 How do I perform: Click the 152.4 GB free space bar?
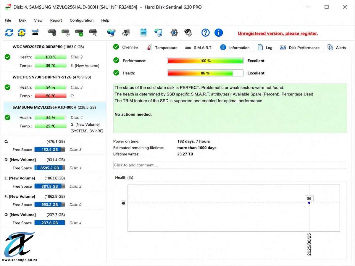click(49, 150)
